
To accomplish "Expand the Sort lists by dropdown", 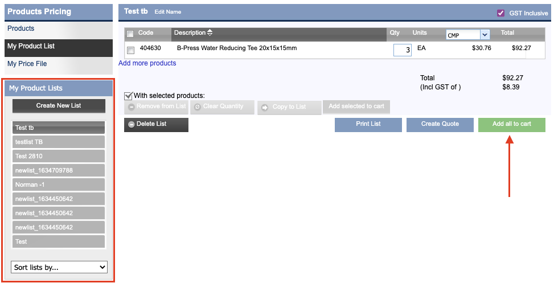I will [59, 267].
